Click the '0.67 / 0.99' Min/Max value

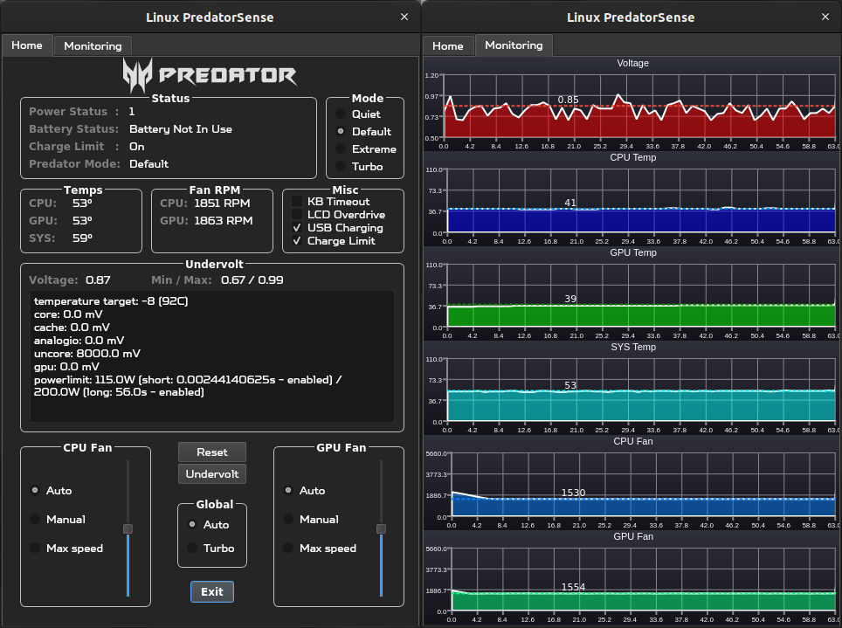(252, 279)
